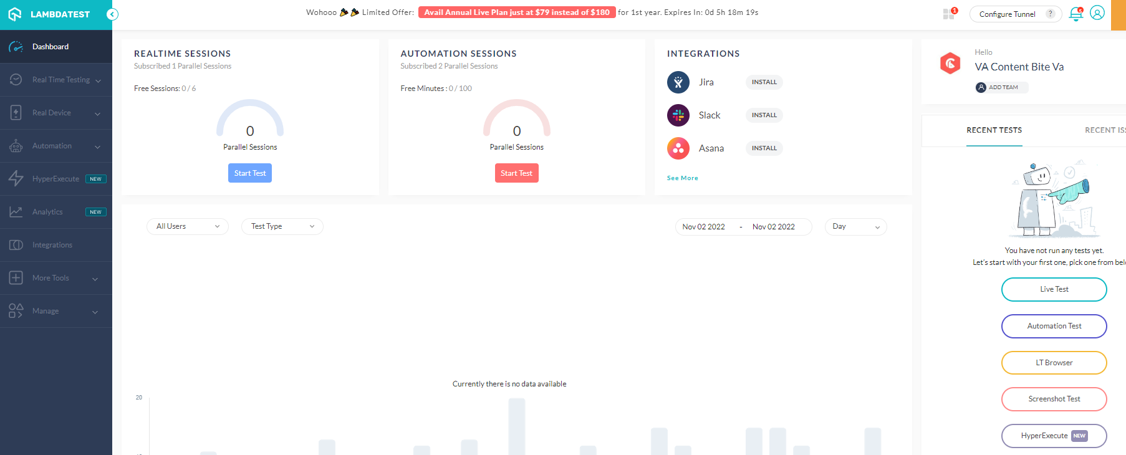Click the Free Sessions 0 / 6 text
This screenshot has height=455, width=1126.
click(x=165, y=89)
